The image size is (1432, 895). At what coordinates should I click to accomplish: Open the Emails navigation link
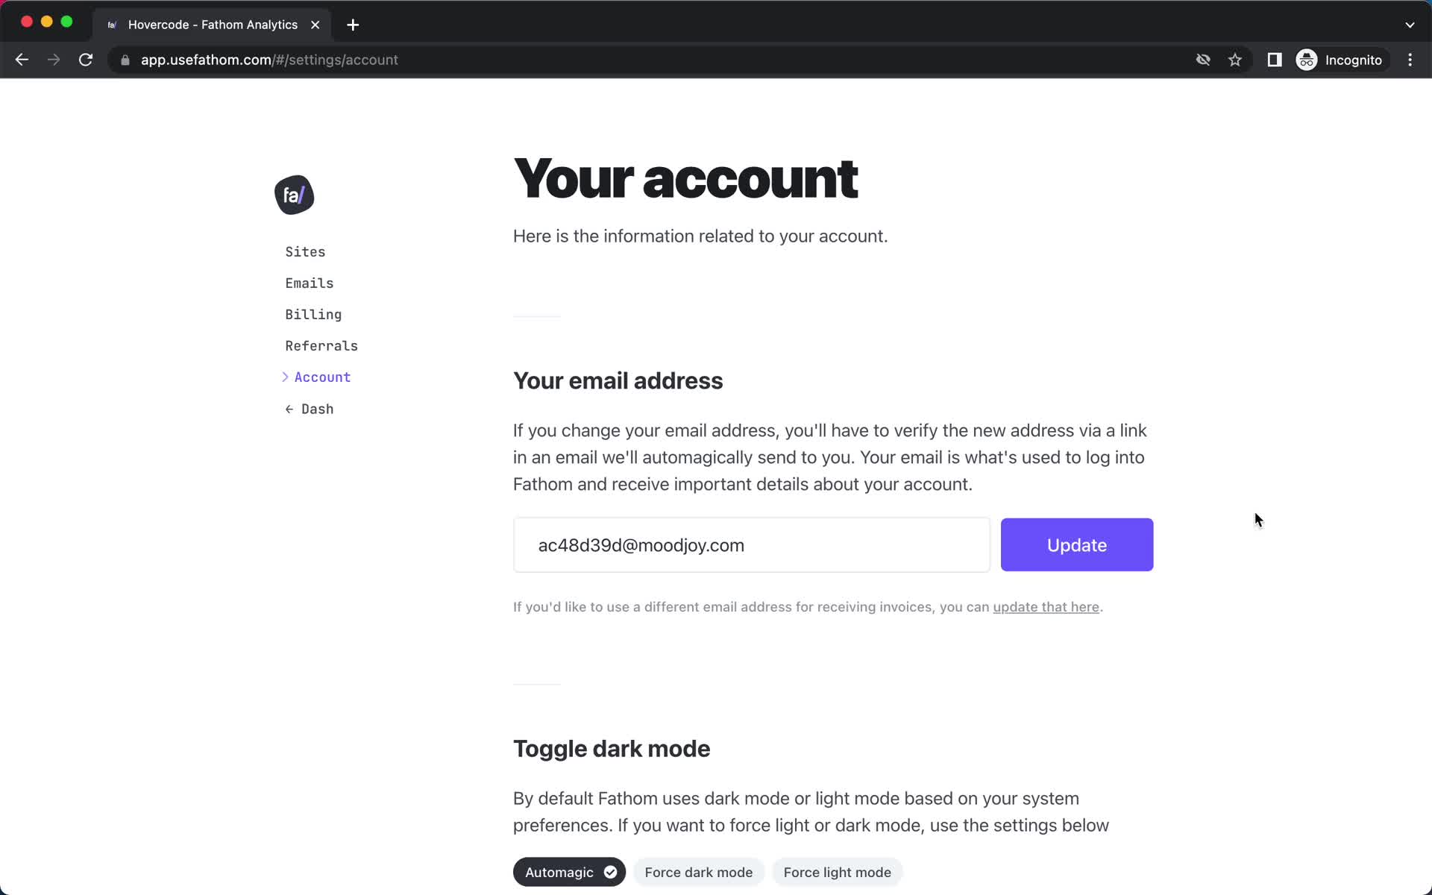[310, 283]
